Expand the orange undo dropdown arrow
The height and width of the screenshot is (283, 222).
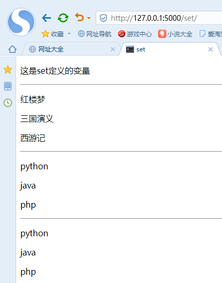coord(89,18)
